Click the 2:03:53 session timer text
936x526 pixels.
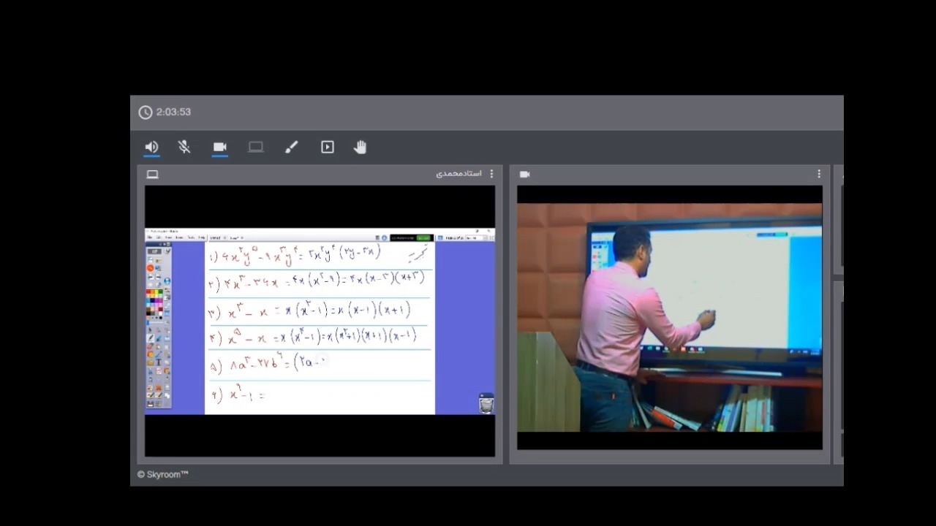coord(173,113)
